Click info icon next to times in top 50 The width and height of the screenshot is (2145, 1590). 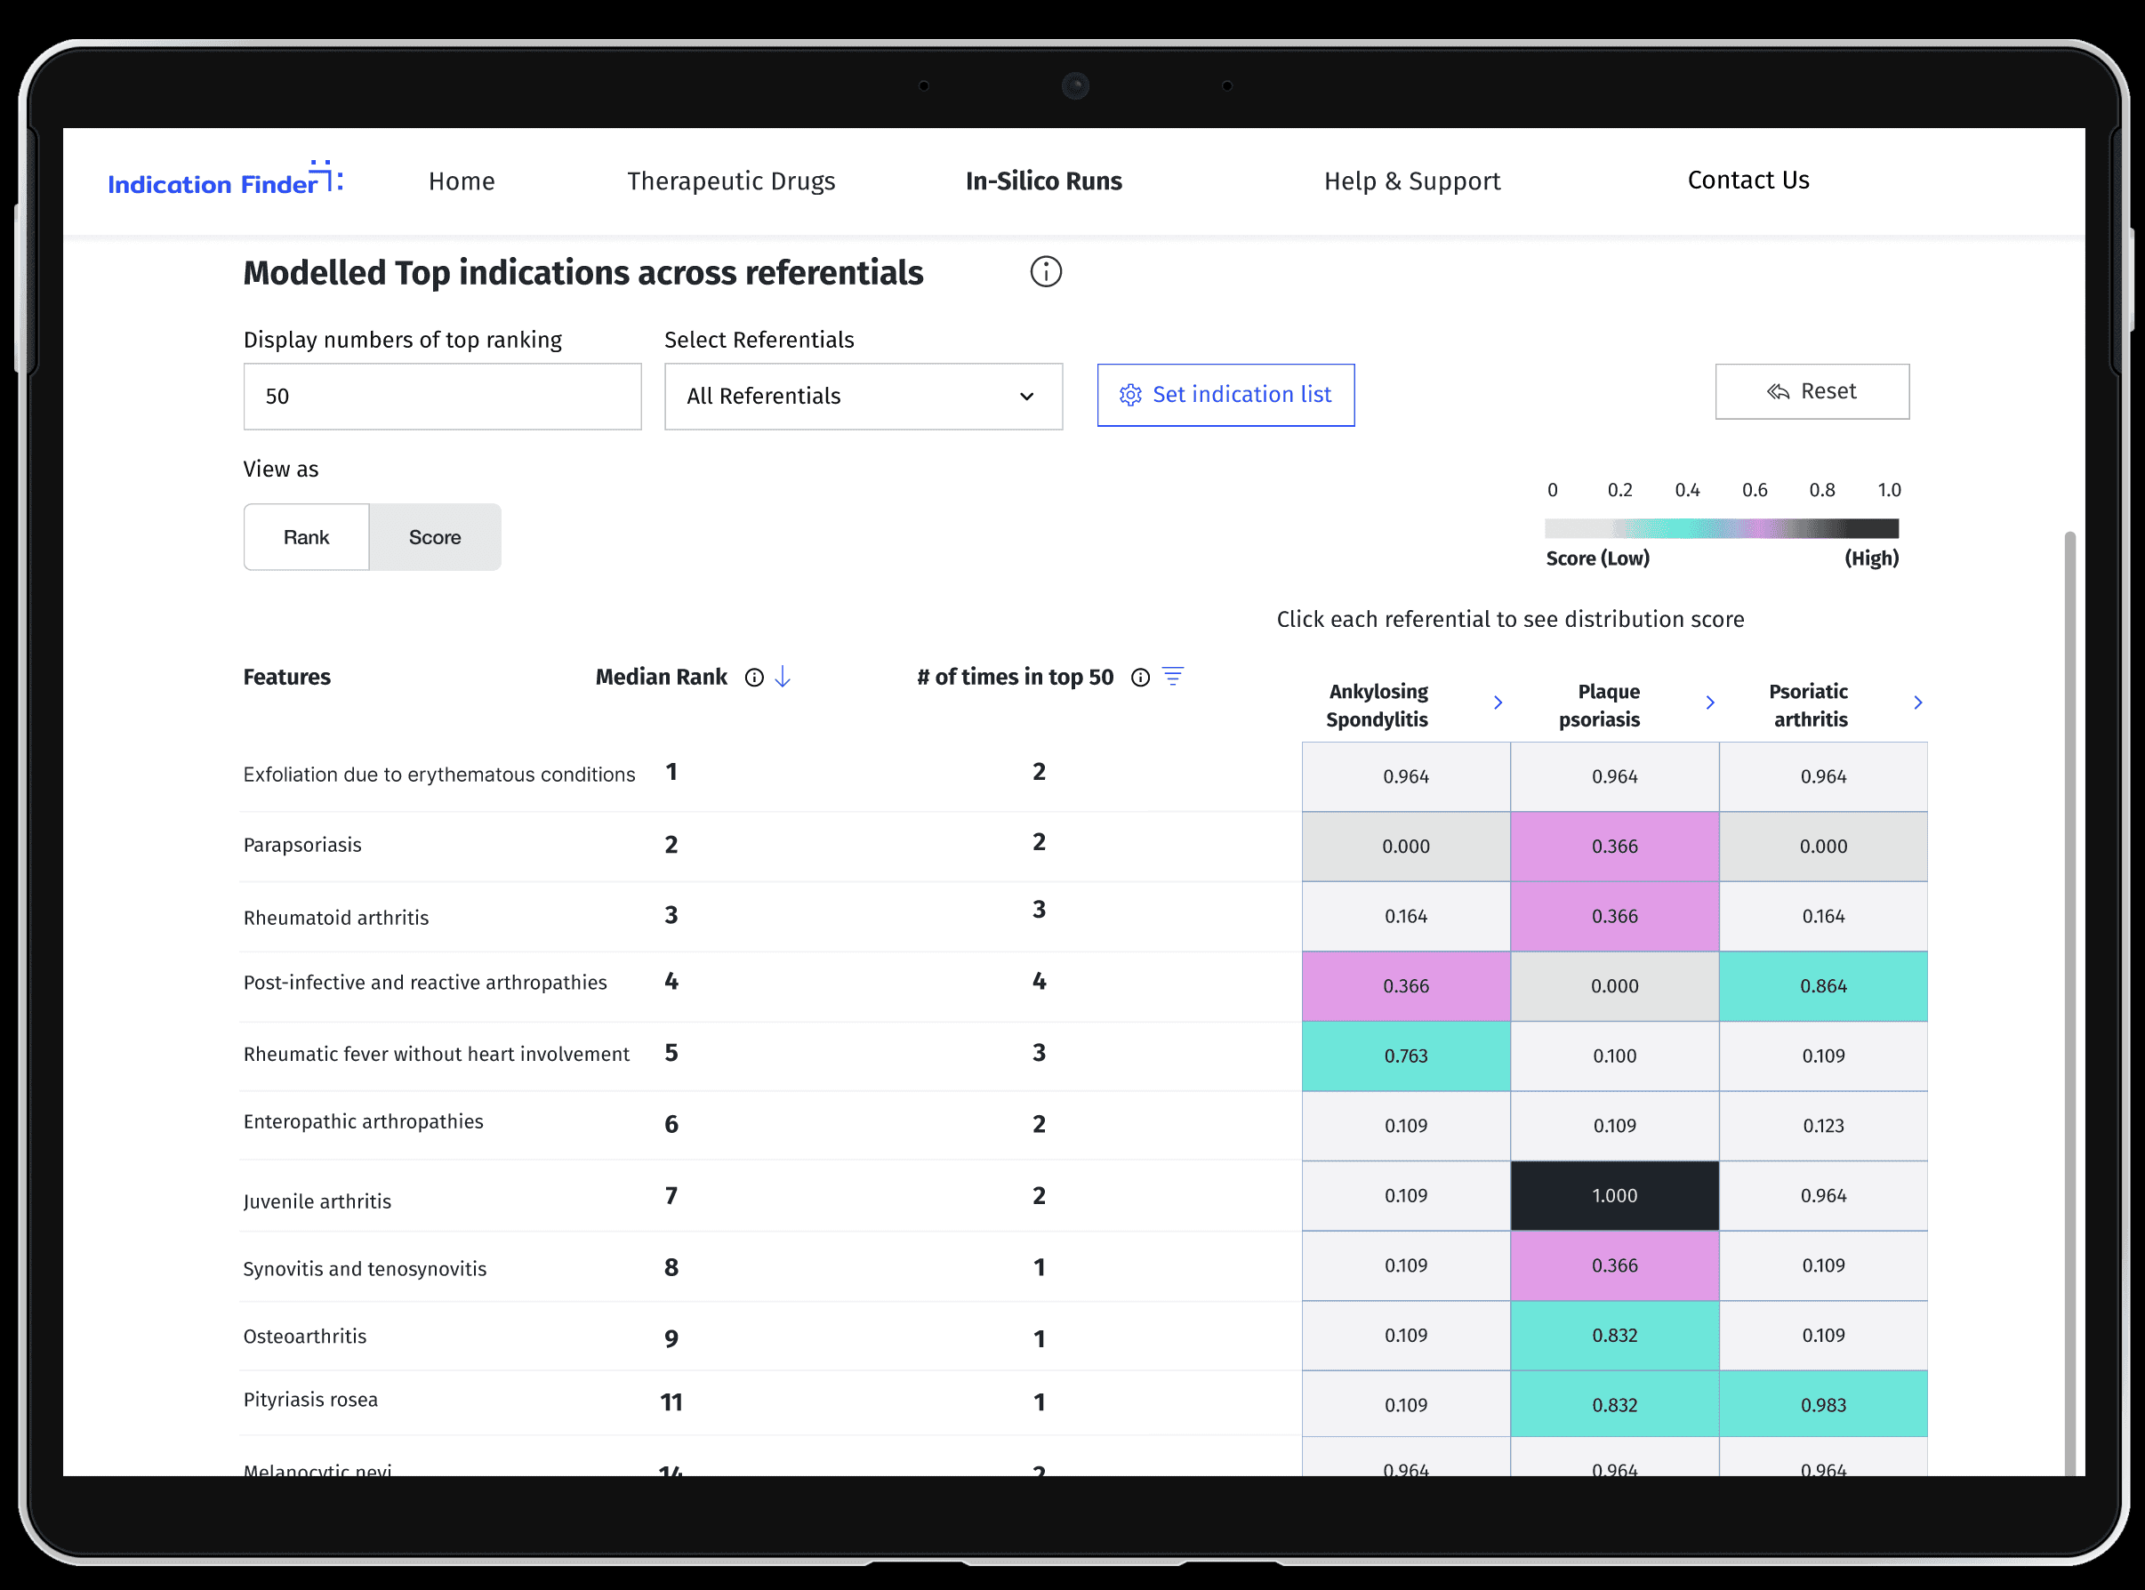(x=1140, y=678)
